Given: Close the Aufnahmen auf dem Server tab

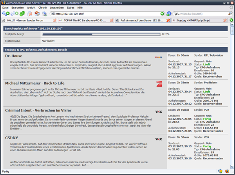Looking at the screenshot, I should pos(168,20).
